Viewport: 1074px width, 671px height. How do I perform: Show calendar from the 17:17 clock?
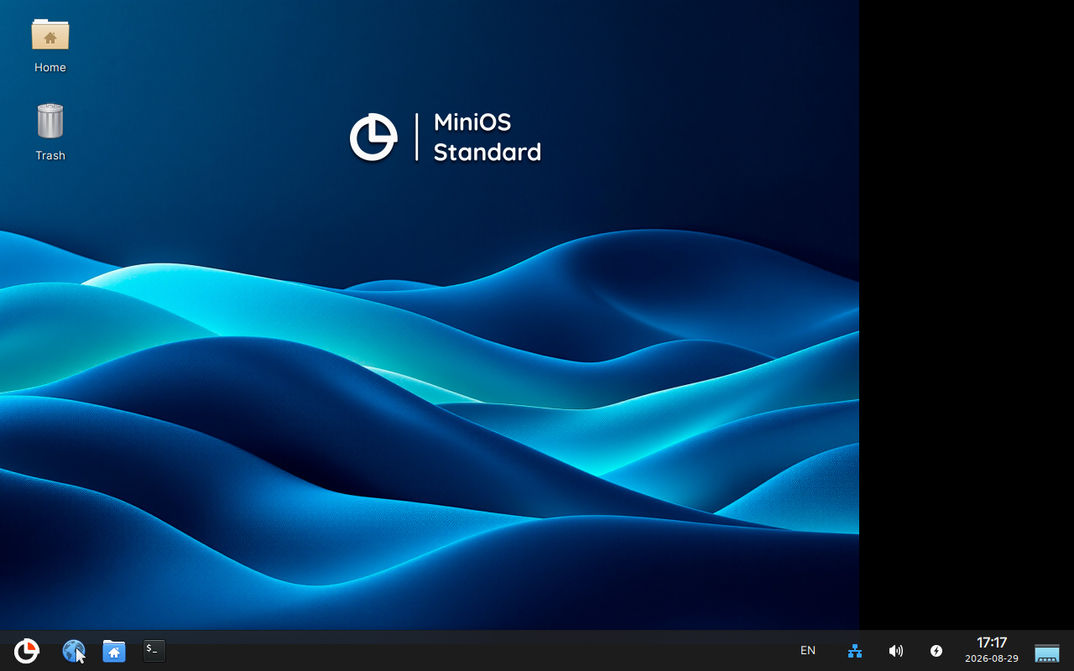[x=992, y=650]
